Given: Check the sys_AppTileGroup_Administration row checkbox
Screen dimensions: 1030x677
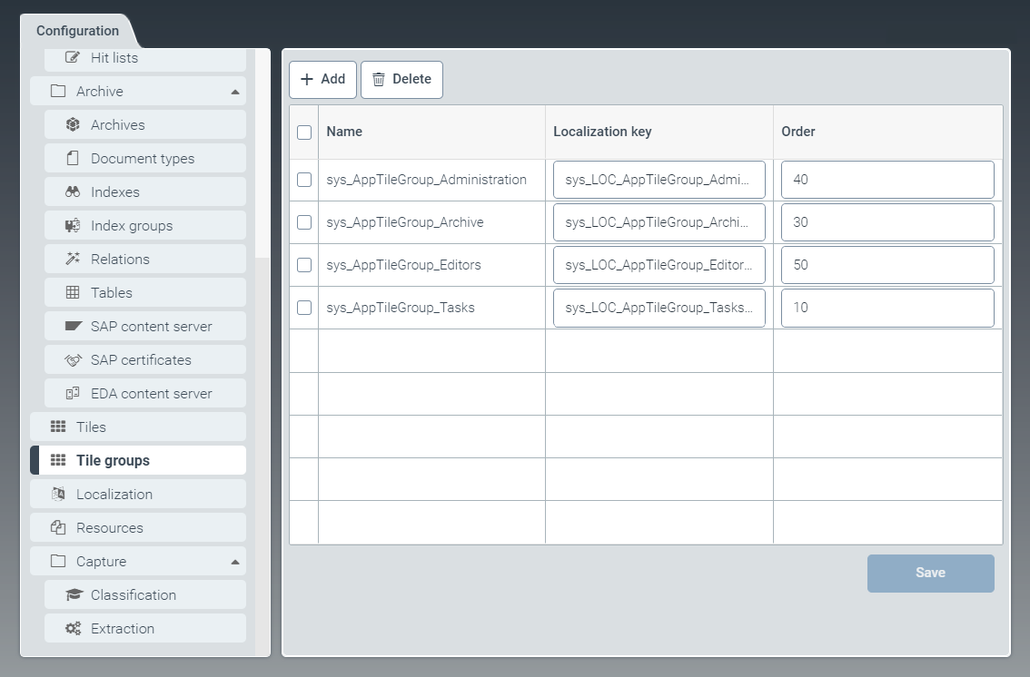Looking at the screenshot, I should pos(304,180).
